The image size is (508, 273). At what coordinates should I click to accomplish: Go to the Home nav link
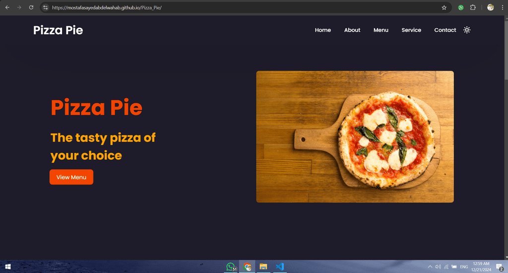pyautogui.click(x=322, y=30)
